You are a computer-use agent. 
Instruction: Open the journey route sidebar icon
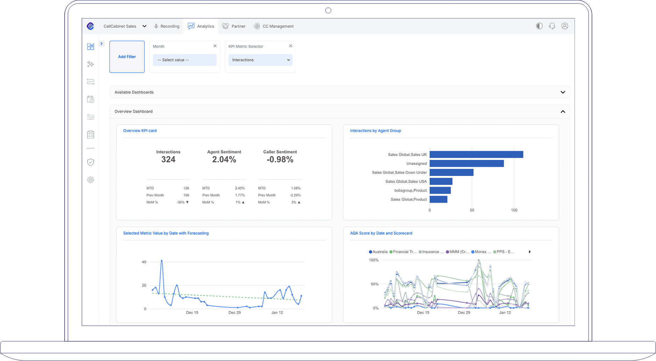[91, 82]
